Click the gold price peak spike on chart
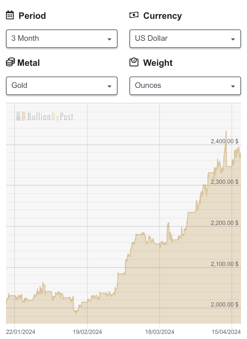 [226, 132]
